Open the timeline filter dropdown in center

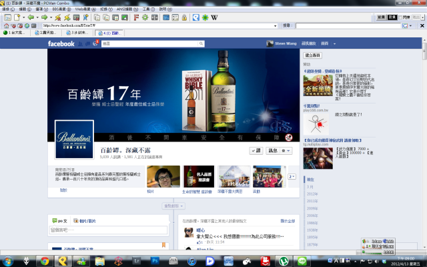[173, 206]
